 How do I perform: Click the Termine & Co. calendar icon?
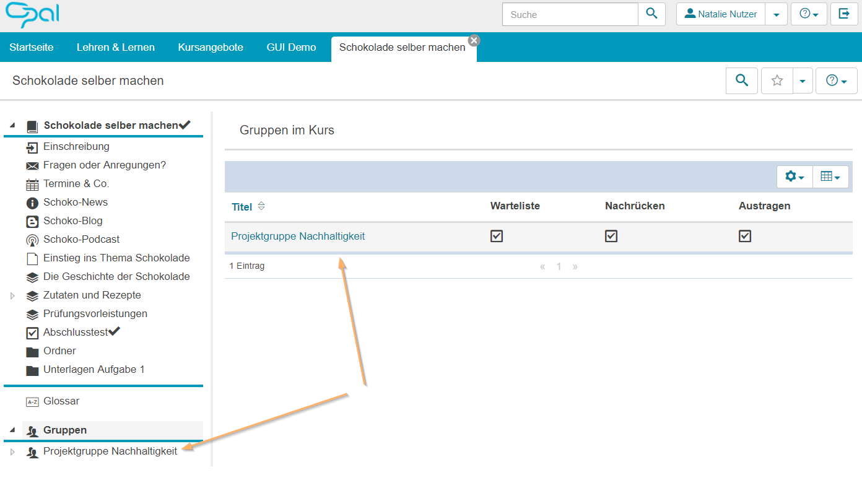click(x=32, y=184)
